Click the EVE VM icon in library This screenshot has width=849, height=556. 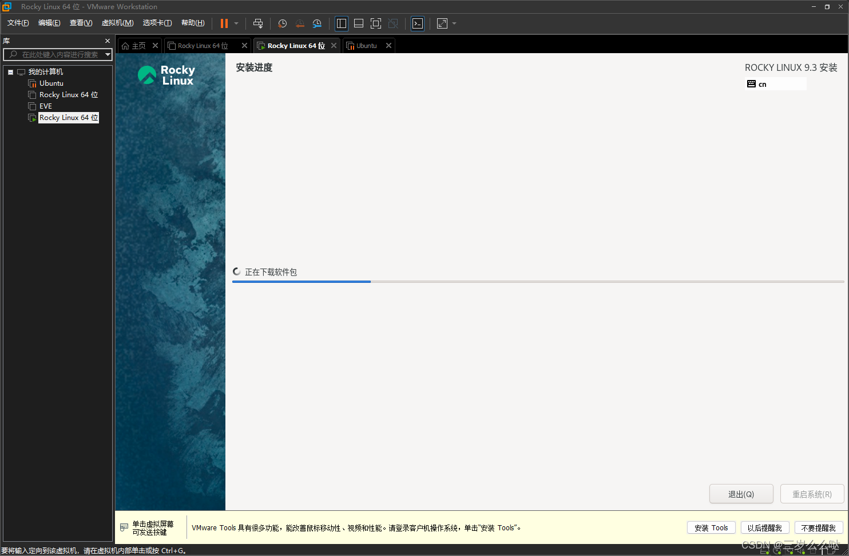[33, 106]
